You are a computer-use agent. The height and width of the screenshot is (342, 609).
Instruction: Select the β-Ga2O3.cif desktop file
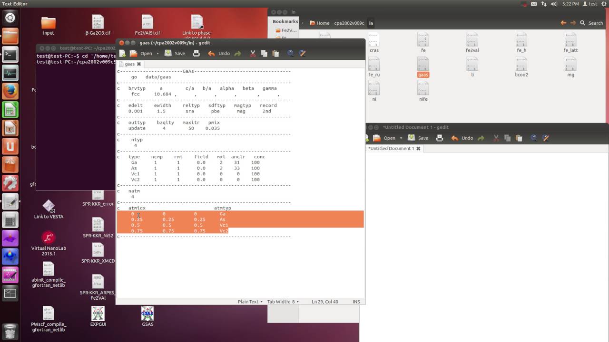(98, 25)
